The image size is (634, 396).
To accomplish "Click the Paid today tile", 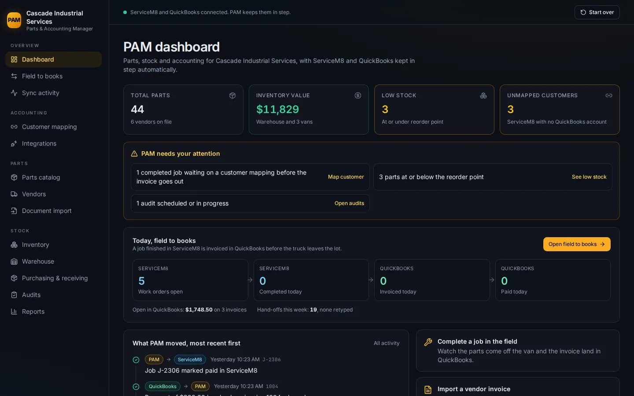I will (x=553, y=280).
